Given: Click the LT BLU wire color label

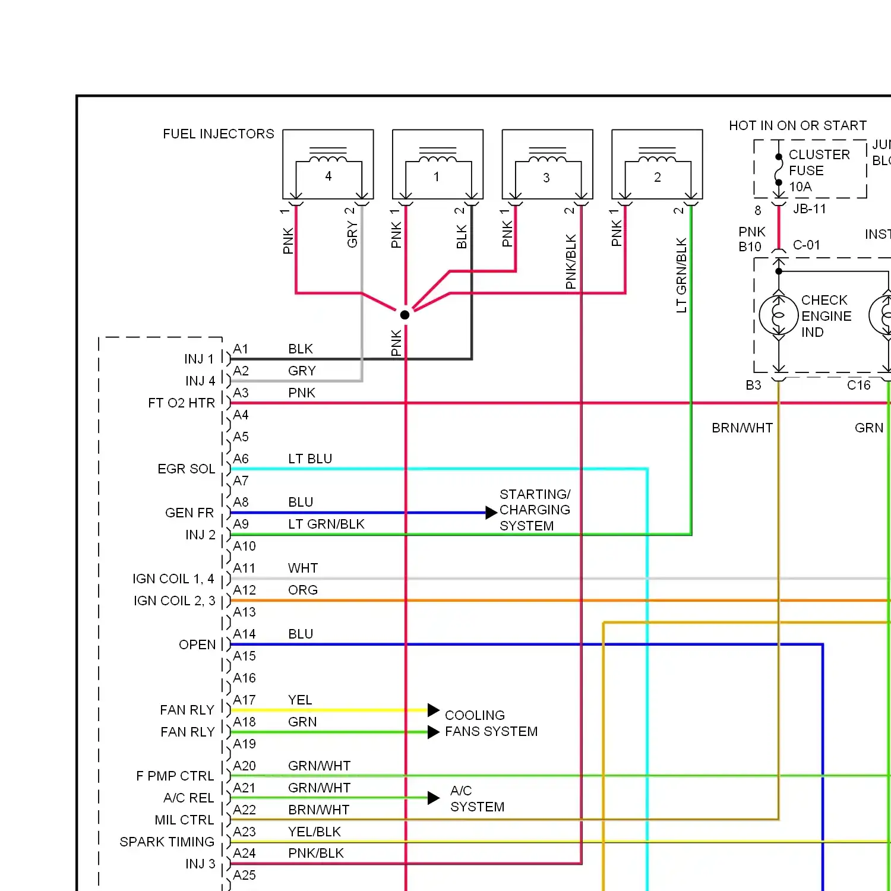Looking at the screenshot, I should click(x=310, y=459).
